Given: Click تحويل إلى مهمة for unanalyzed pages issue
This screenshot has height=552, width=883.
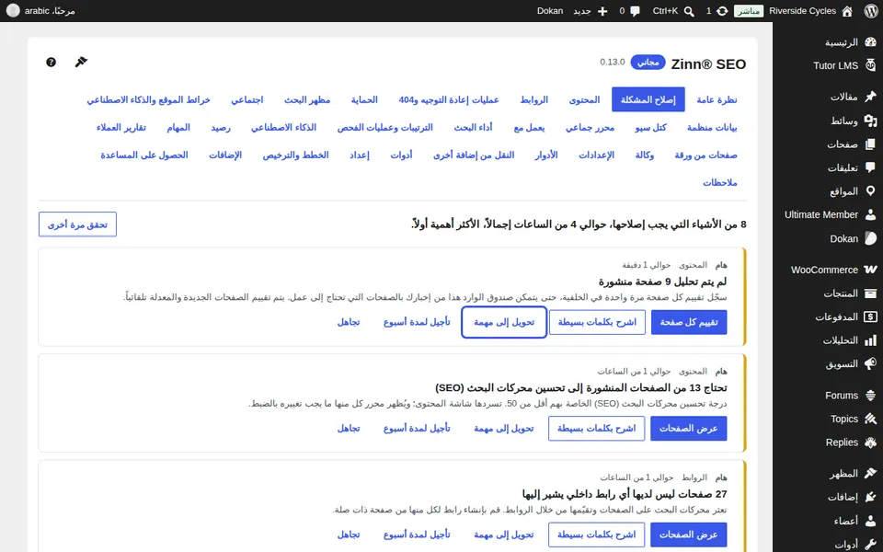Looking at the screenshot, I should [x=504, y=322].
